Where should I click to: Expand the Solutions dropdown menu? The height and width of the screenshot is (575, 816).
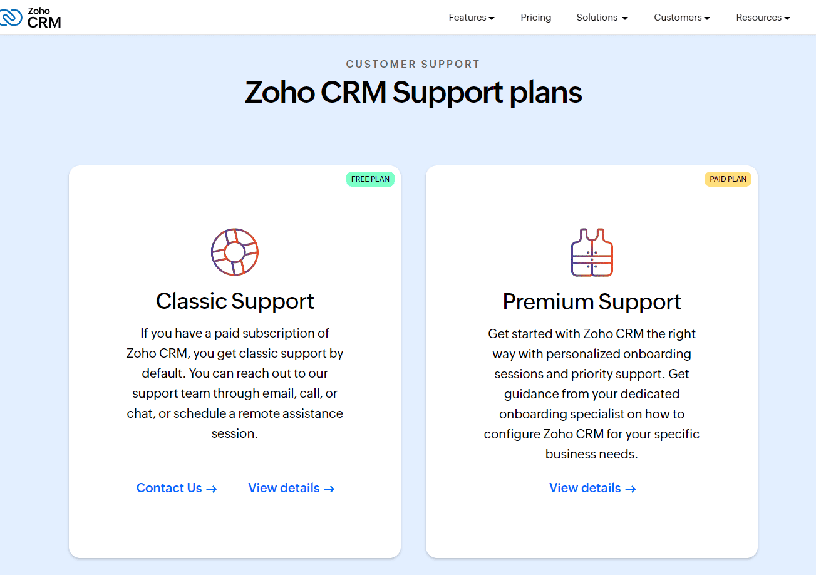tap(602, 18)
